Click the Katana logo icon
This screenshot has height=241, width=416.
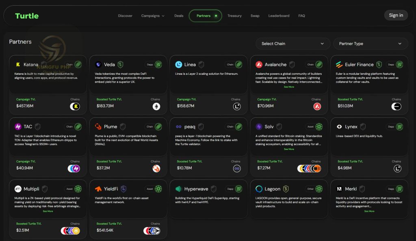coord(18,65)
